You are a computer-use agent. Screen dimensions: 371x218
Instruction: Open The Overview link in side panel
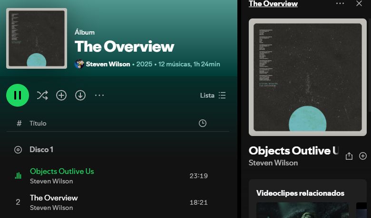tap(273, 3)
